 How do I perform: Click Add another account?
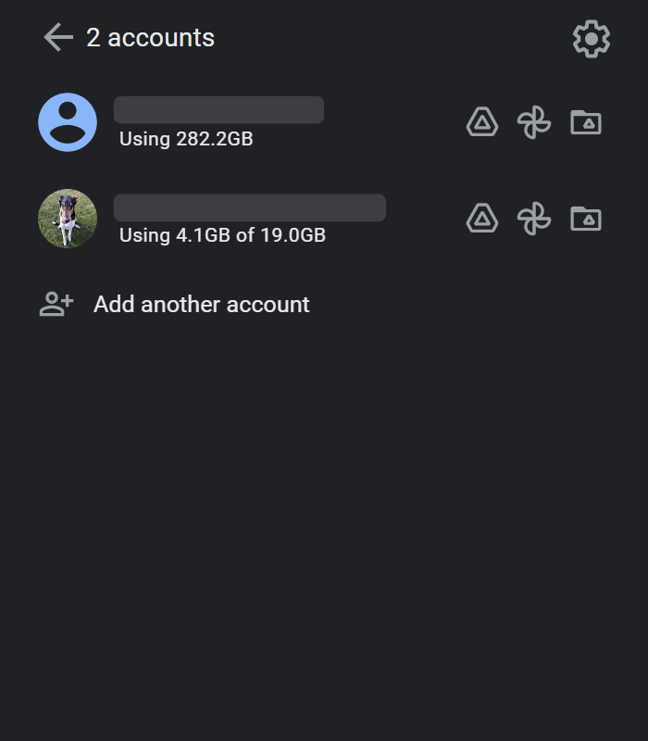tap(202, 305)
